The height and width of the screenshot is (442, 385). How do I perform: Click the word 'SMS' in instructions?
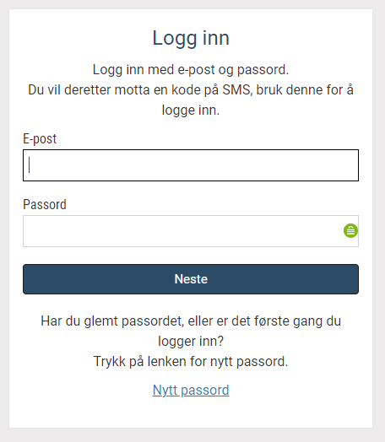click(236, 90)
